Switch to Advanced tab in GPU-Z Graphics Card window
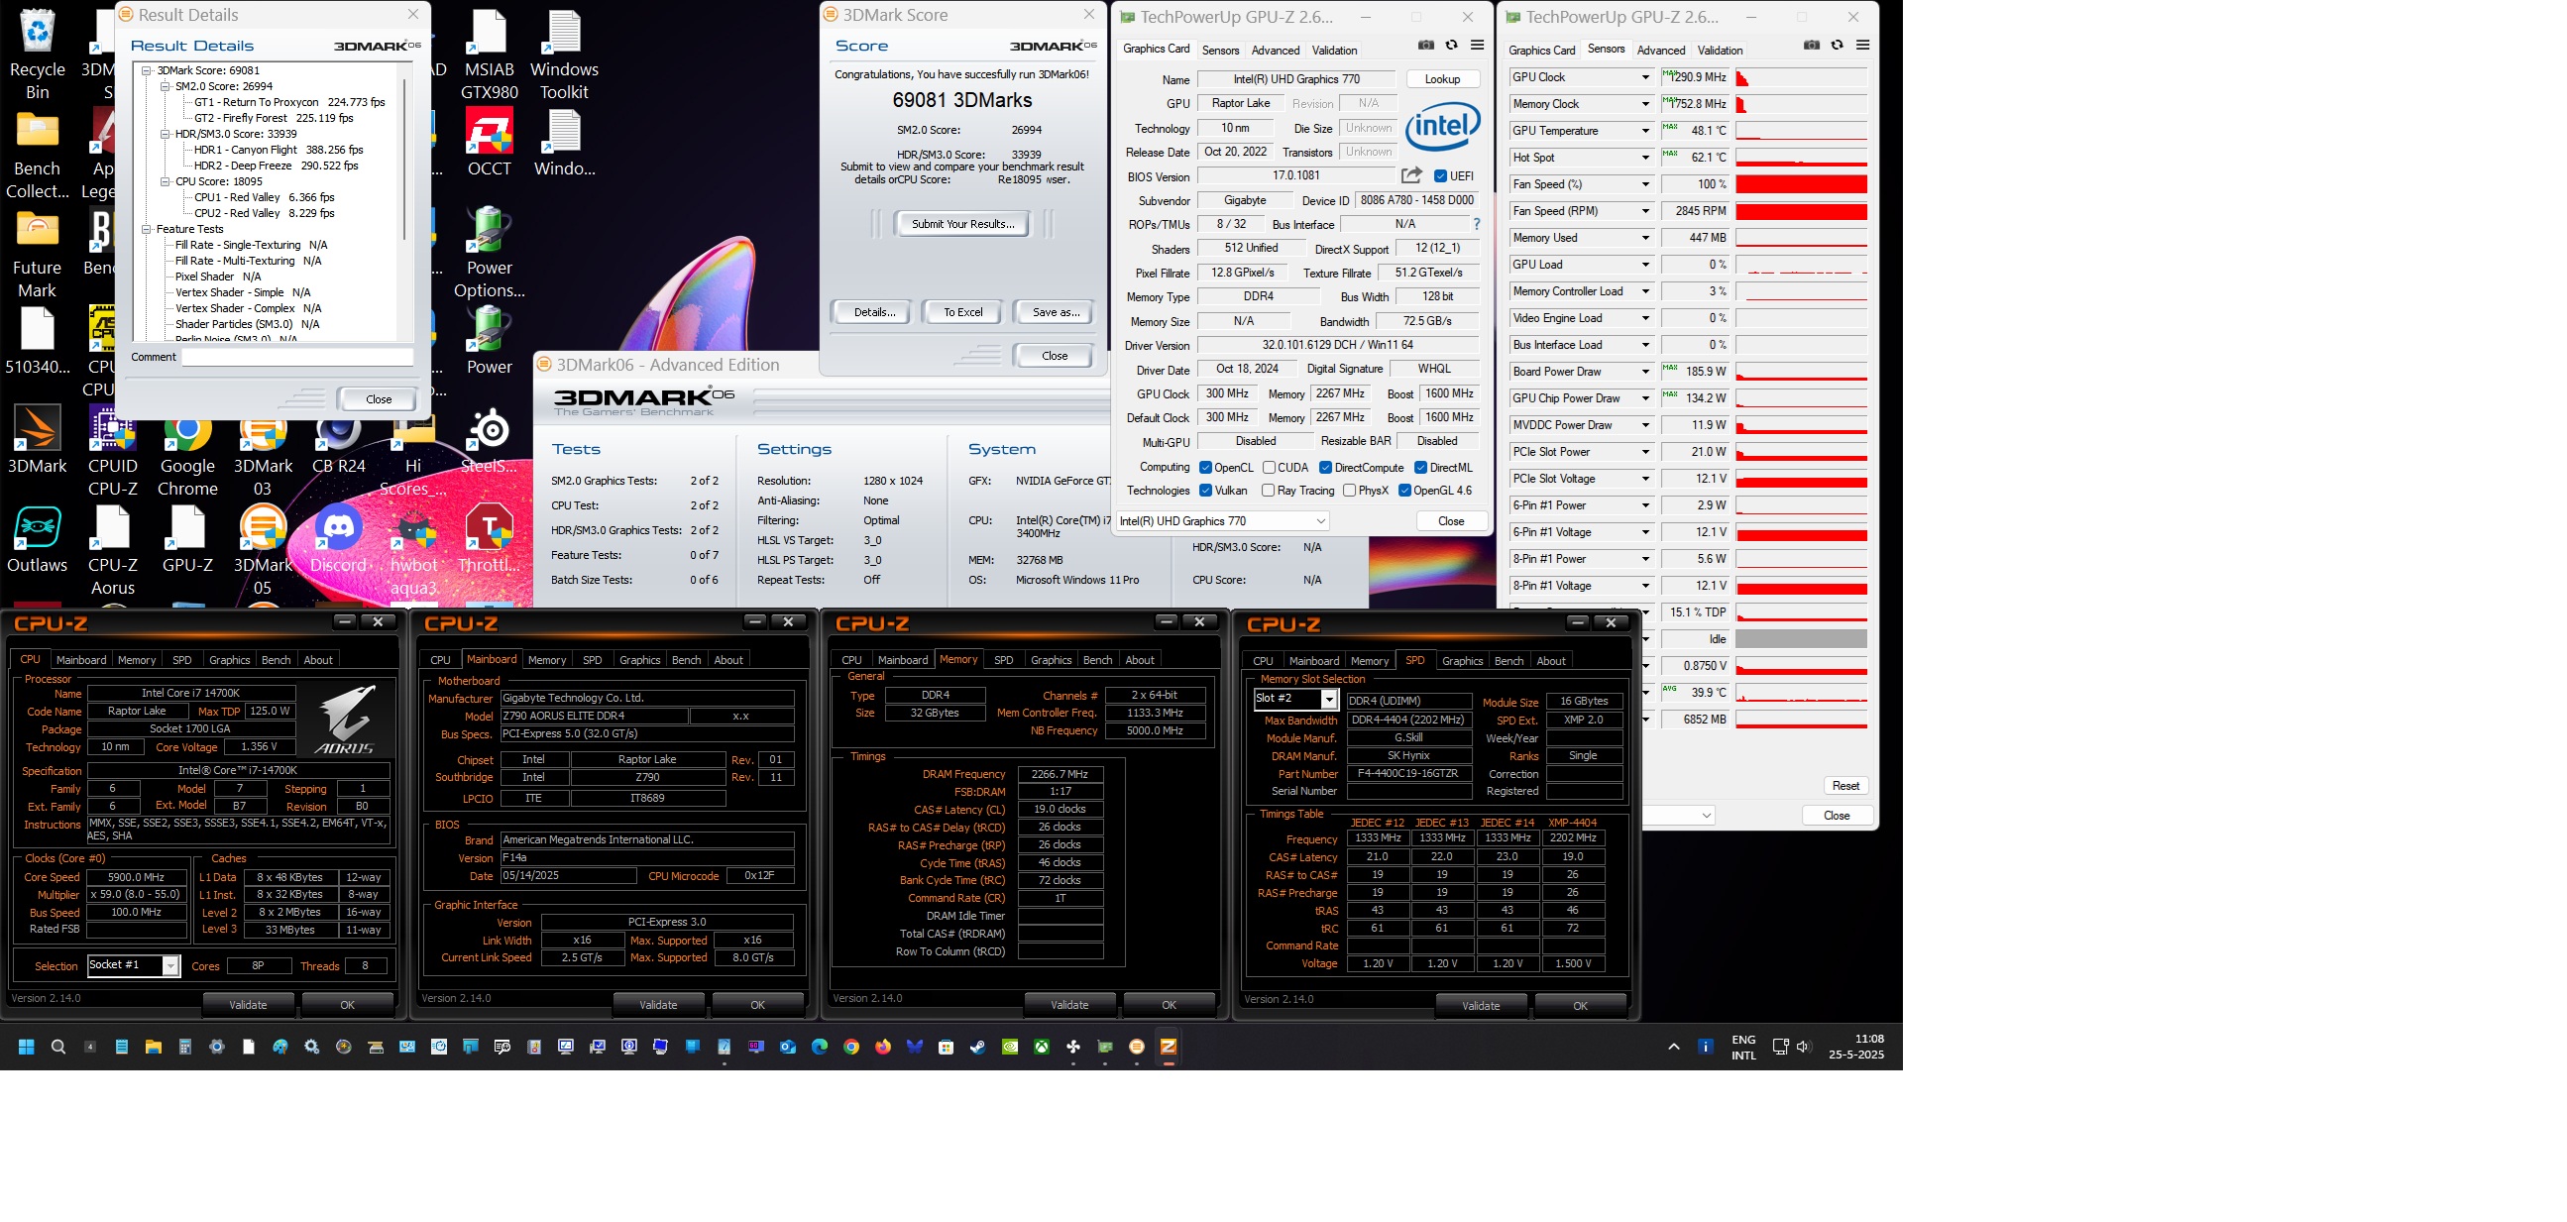 [x=1276, y=50]
